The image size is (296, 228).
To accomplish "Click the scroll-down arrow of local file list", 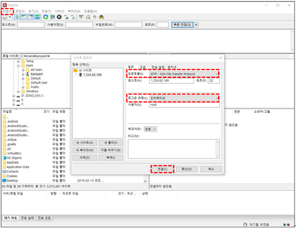I will point(145,182).
